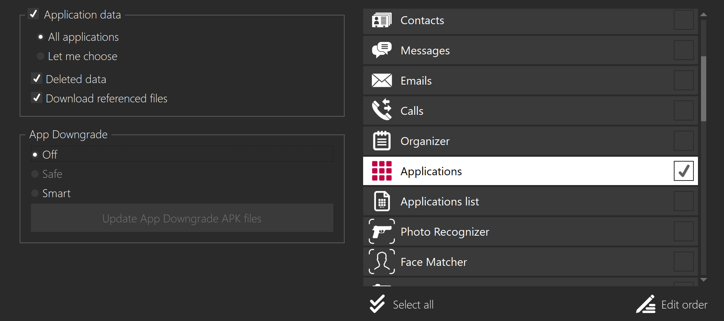This screenshot has width=724, height=321.
Task: Choose the Let me choose radio option
Action: point(41,56)
